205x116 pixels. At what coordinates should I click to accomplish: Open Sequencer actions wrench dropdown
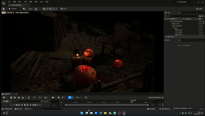click(35, 98)
